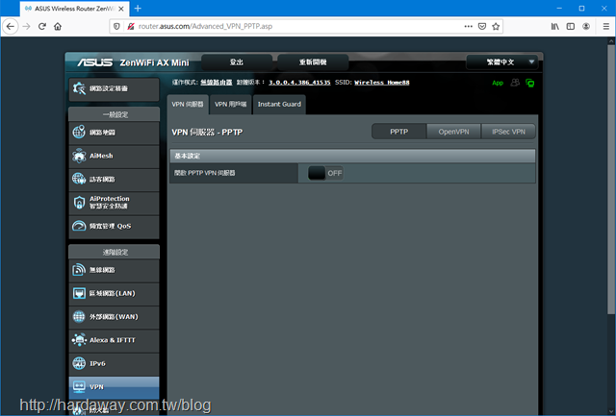Open Guest Network sidebar item

114,180
